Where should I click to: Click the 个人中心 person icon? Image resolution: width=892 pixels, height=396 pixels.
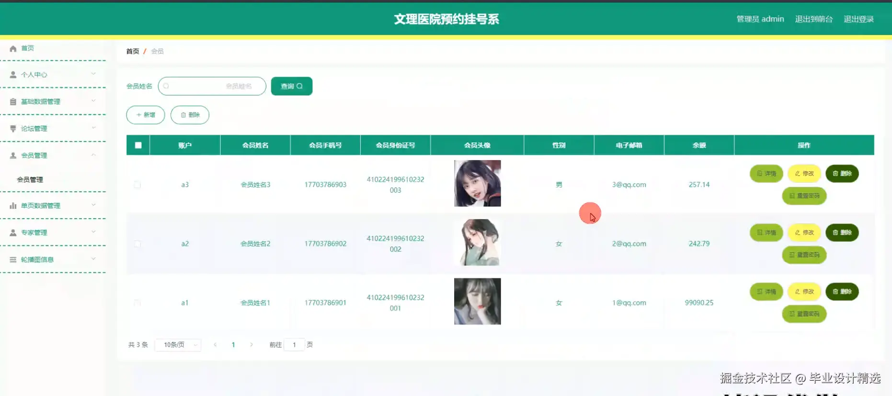[x=13, y=75]
